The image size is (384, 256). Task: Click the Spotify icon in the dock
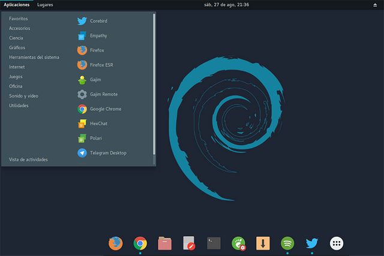click(287, 243)
